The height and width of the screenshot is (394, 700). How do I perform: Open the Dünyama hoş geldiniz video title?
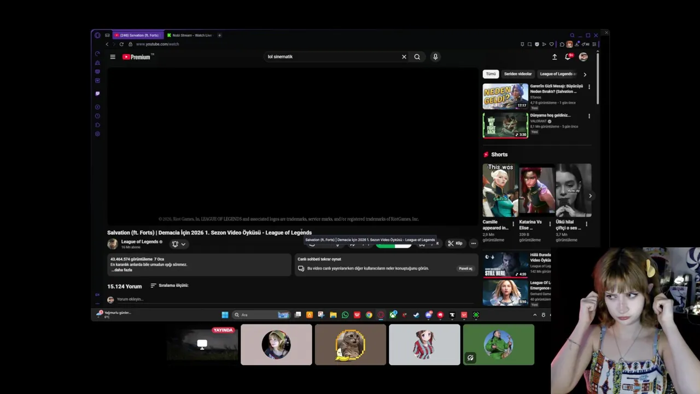tap(550, 115)
